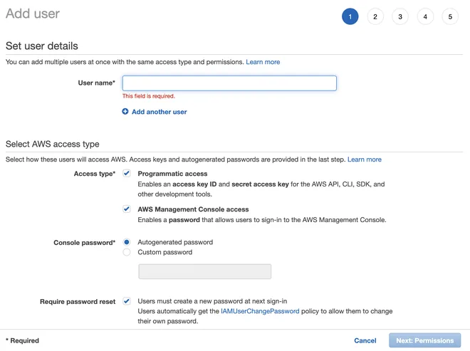Toggle the Require password reset checkbox
470x351 pixels.
point(127,301)
